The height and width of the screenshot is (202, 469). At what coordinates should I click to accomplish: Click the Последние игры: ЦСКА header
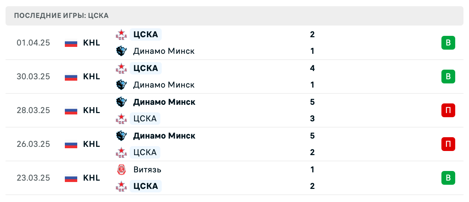pos(61,16)
